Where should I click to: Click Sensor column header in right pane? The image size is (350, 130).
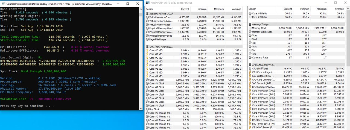(262, 9)
